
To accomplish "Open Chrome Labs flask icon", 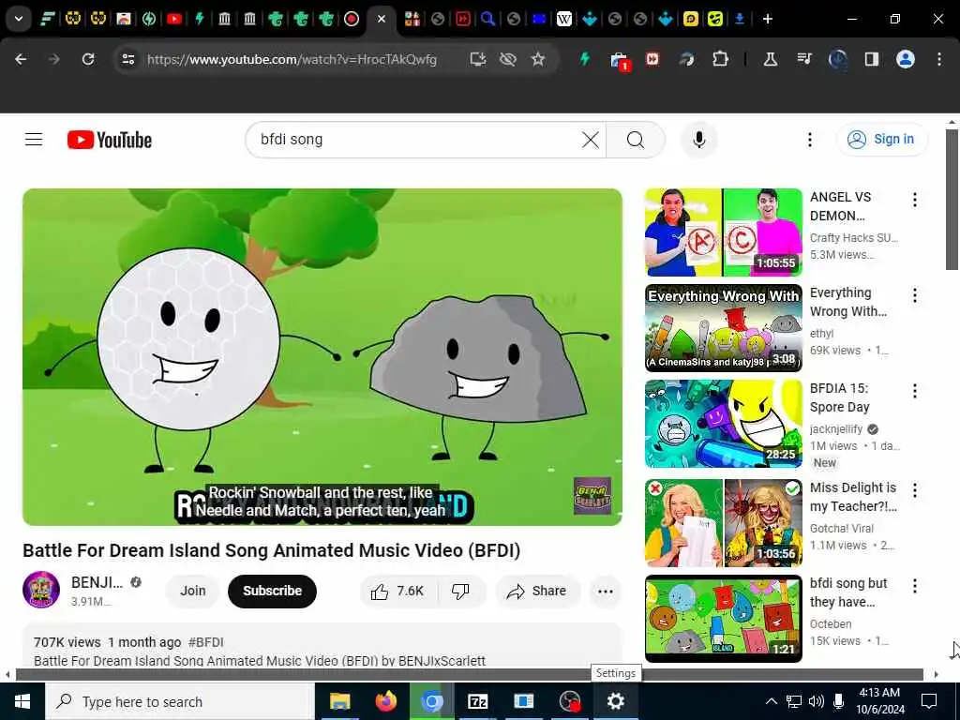I will [x=771, y=59].
